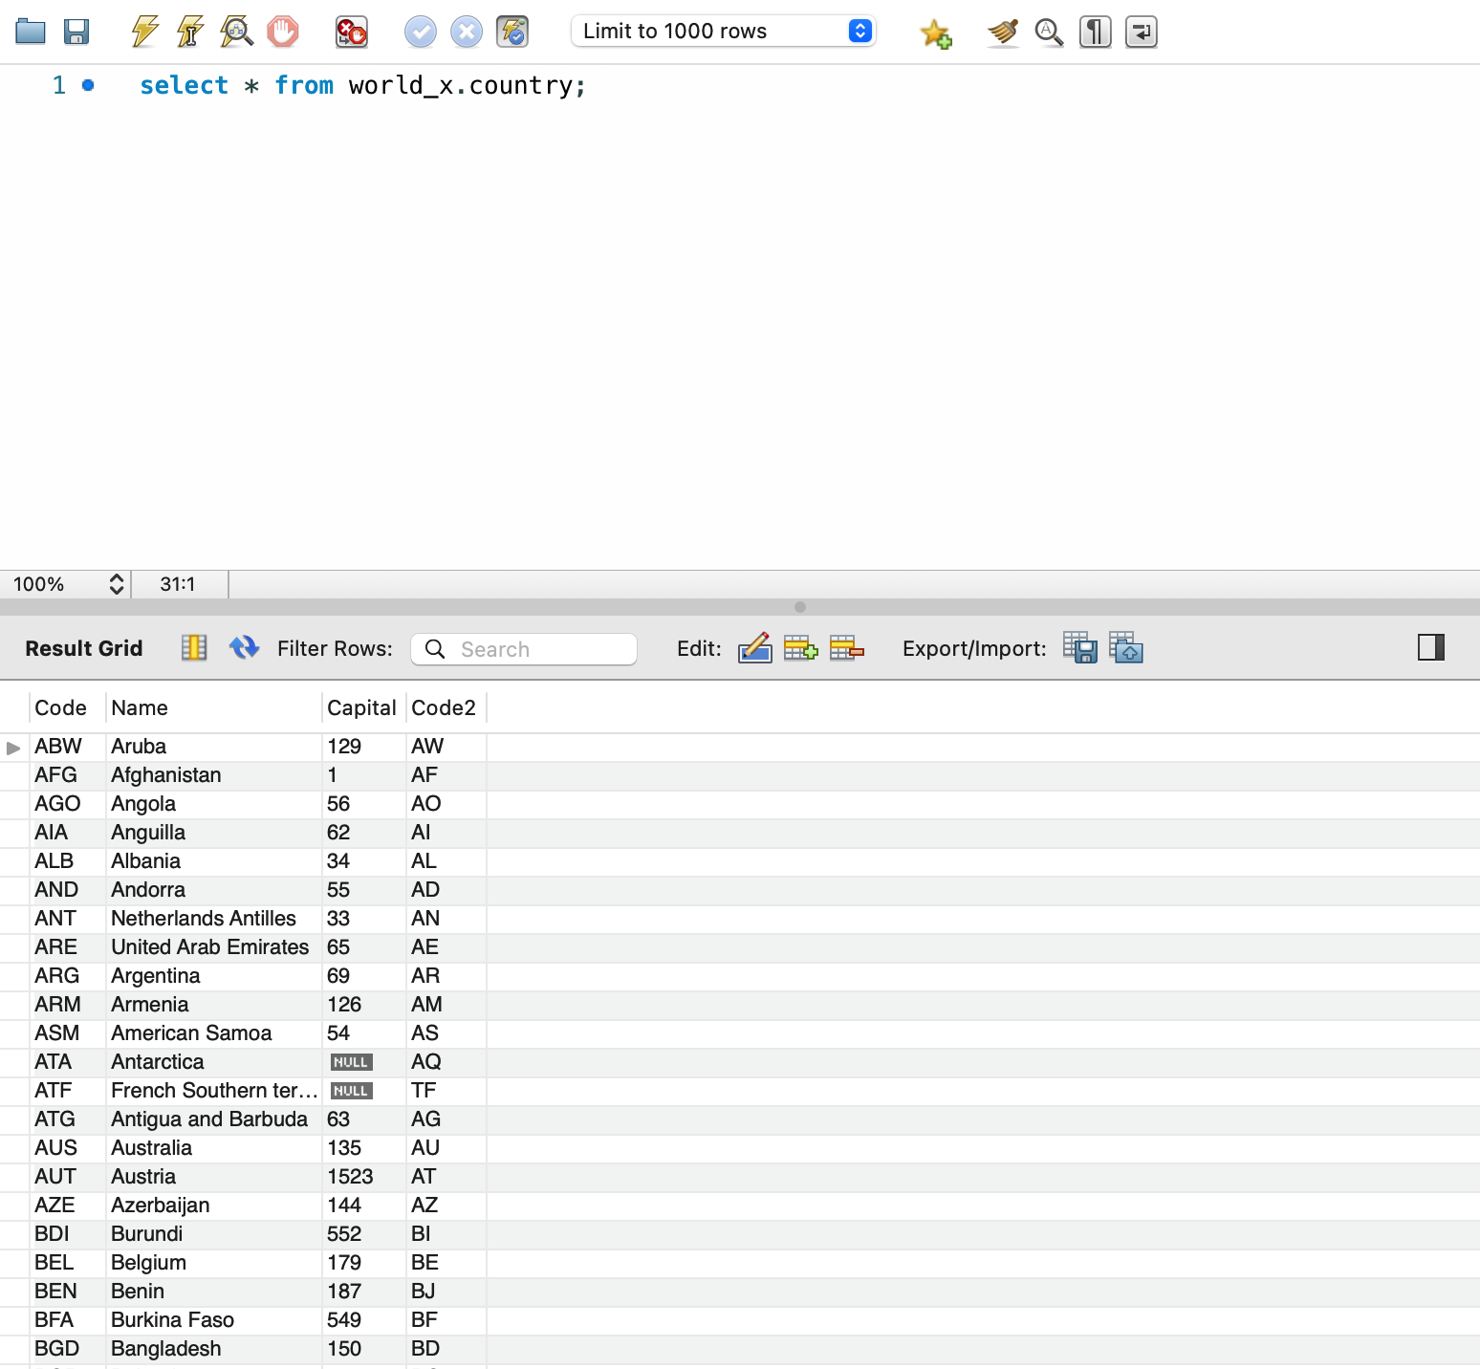
Task: Click the Filter Rows search field
Action: [524, 648]
